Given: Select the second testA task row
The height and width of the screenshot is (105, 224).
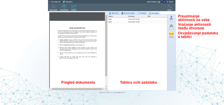Looking at the screenshot, I should pyautogui.click(x=137, y=22).
